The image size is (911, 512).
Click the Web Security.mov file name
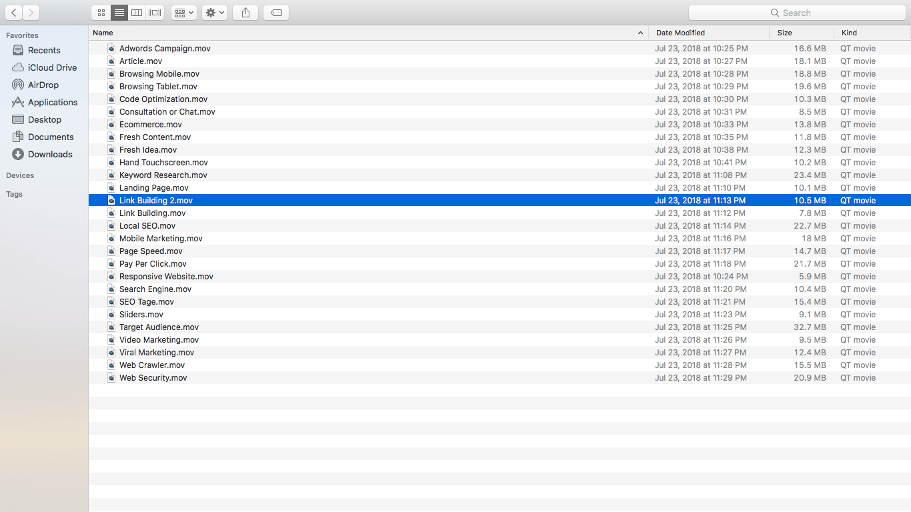[x=153, y=378]
